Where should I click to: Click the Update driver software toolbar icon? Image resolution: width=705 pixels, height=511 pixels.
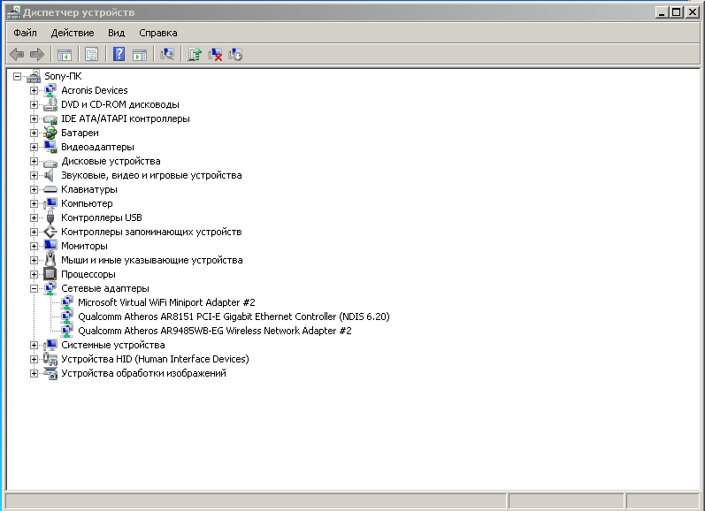click(x=195, y=55)
